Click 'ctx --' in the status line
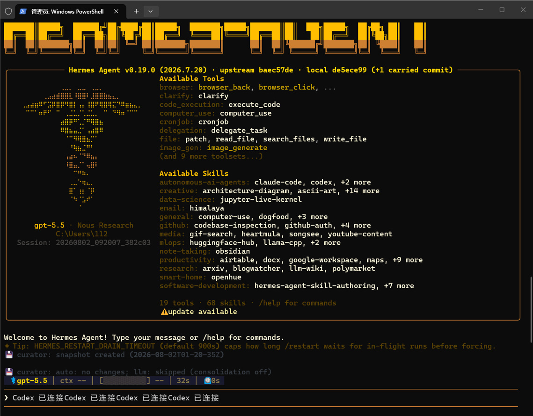Screen dimensions: 533x416 pyautogui.click(x=73, y=380)
